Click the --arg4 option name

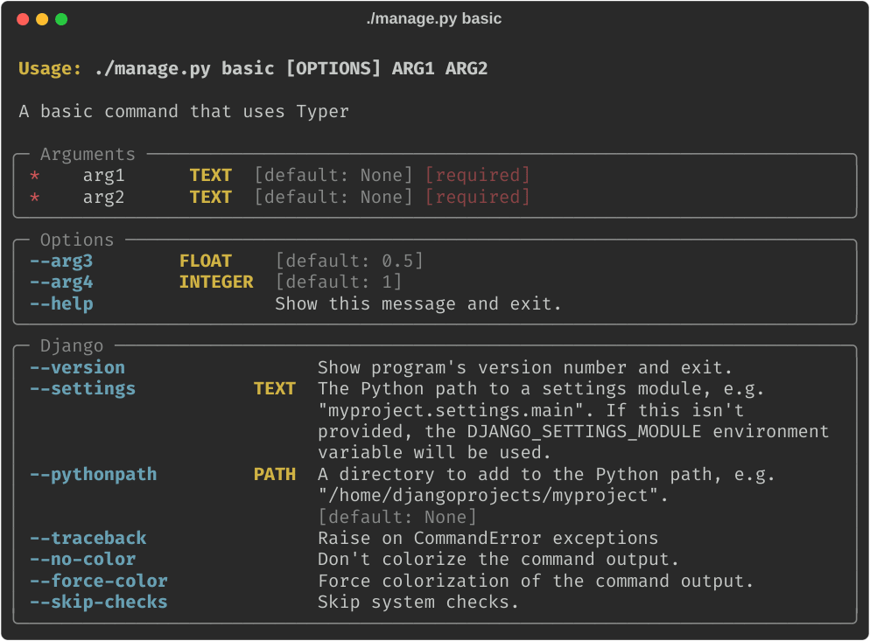[61, 282]
